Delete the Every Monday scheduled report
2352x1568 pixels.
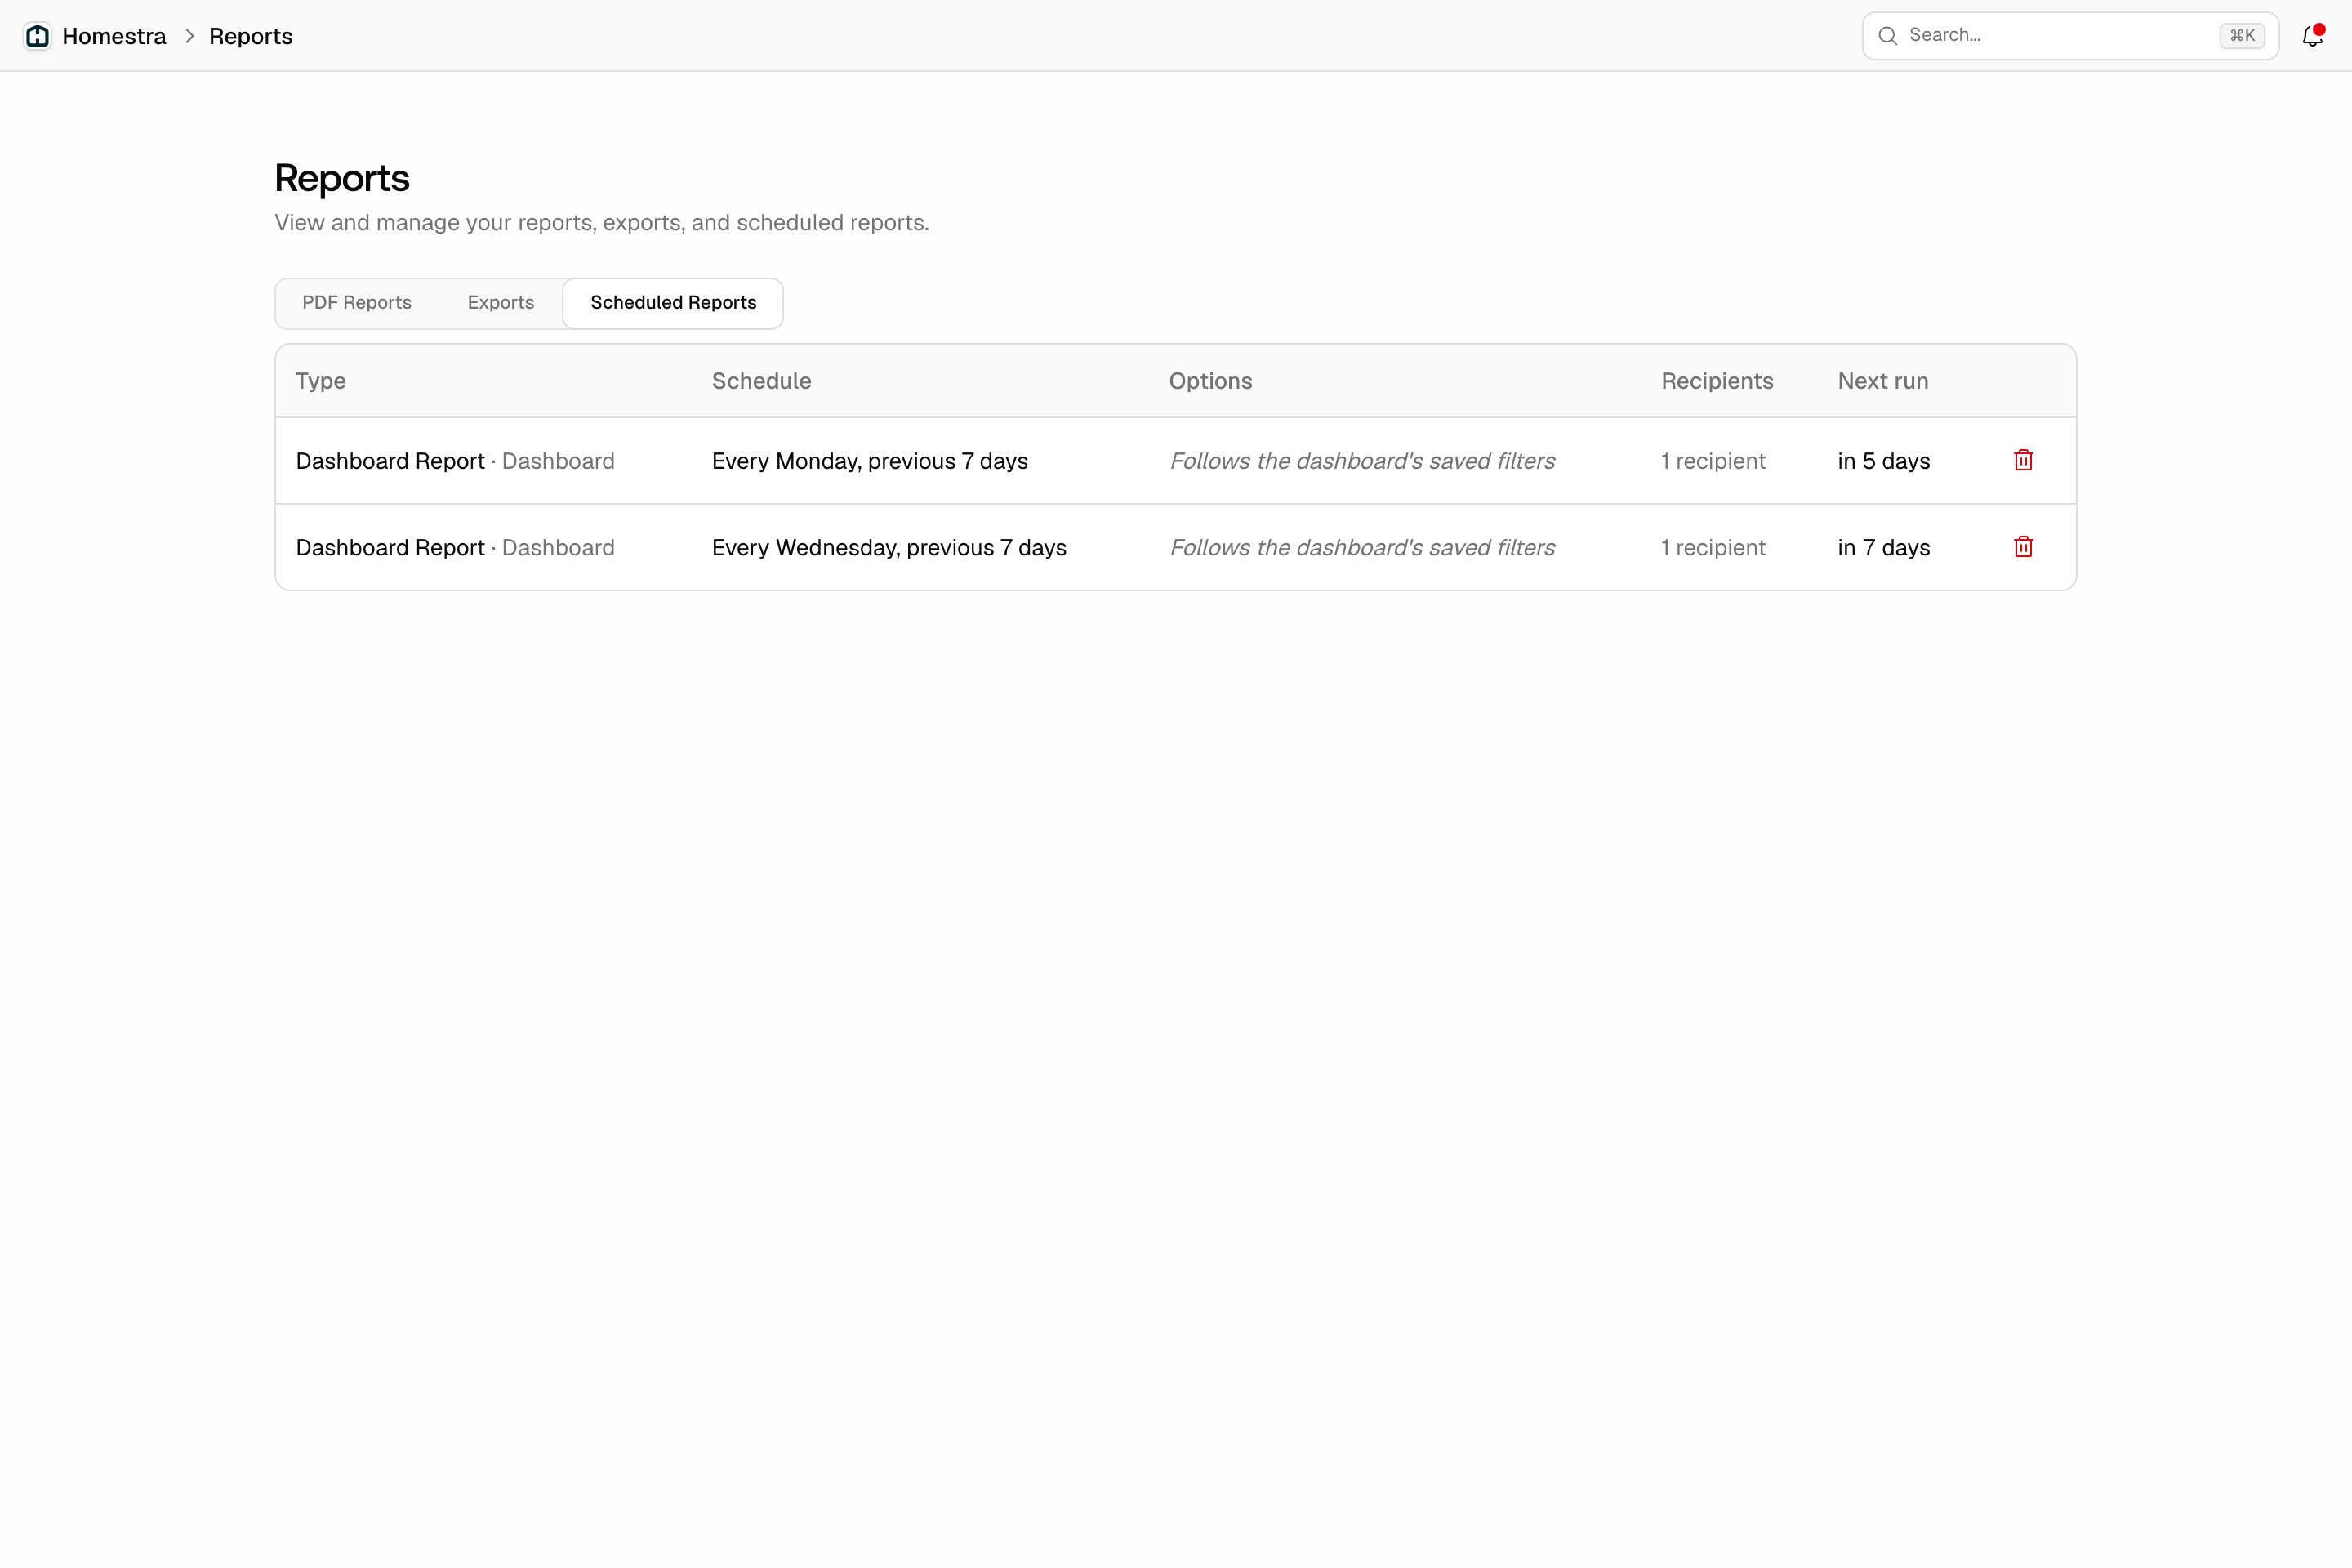tap(2023, 460)
